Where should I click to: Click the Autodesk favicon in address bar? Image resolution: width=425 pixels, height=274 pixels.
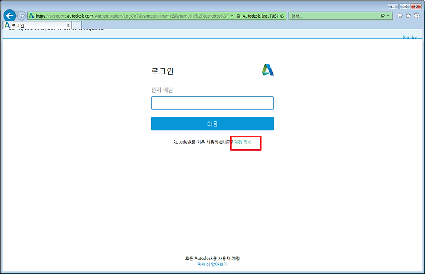(31, 16)
